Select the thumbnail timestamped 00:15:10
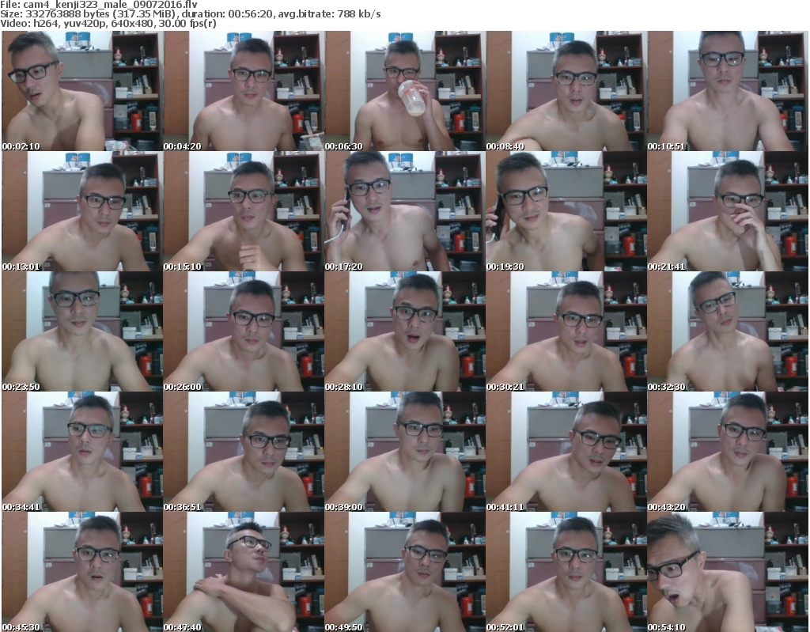Image resolution: width=810 pixels, height=632 pixels. pos(244,211)
